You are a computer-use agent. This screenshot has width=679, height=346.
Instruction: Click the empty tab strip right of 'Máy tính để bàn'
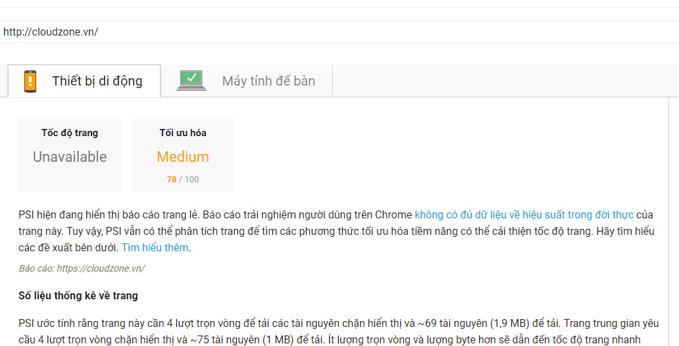tap(500, 82)
